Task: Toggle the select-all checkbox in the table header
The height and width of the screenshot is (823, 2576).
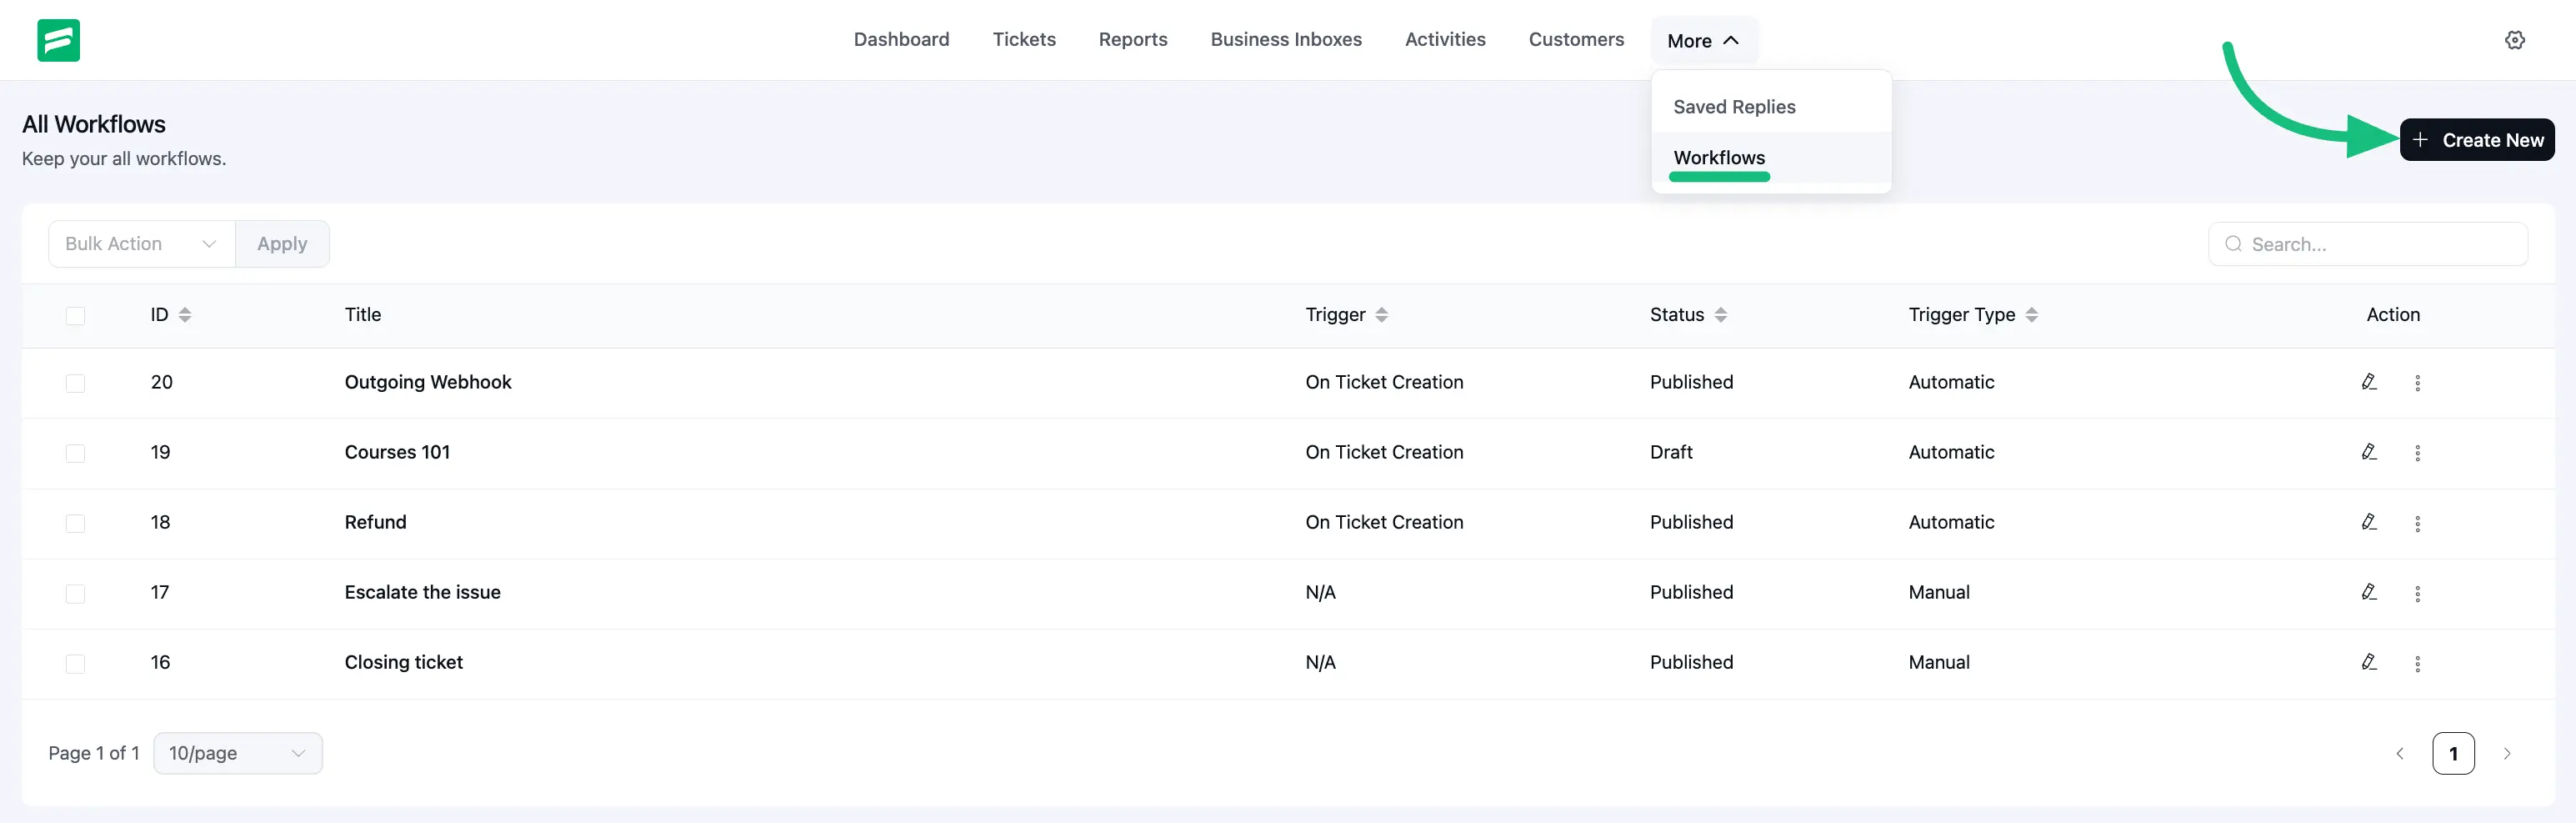Action: (76, 315)
